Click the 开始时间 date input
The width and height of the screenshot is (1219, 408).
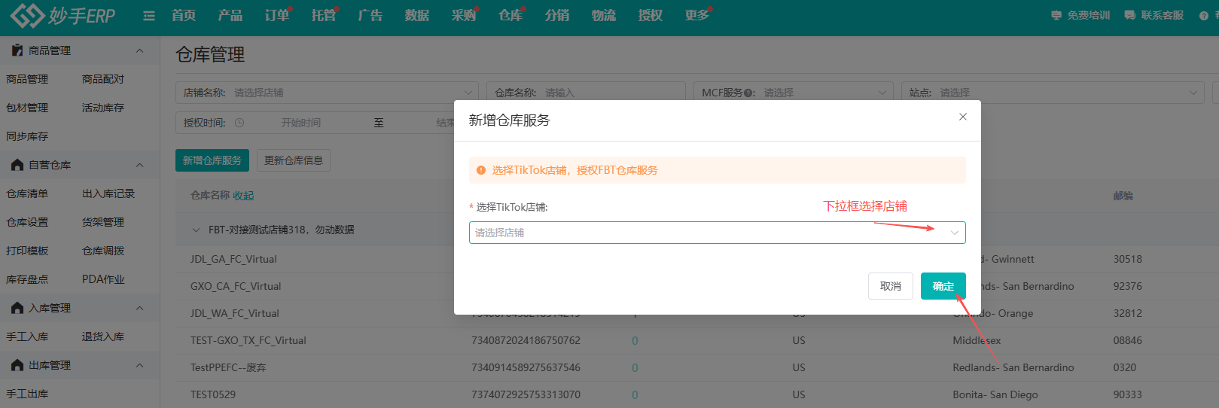[301, 123]
